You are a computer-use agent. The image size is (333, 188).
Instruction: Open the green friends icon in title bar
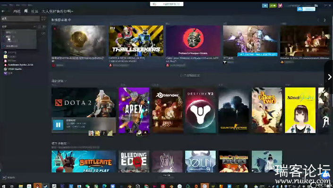273,6
